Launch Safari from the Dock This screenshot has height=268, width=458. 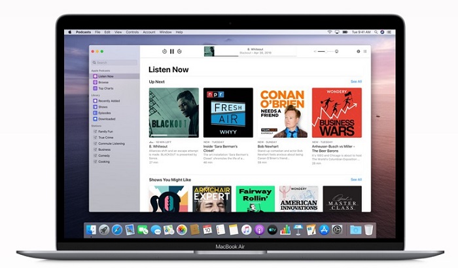[x=117, y=230]
